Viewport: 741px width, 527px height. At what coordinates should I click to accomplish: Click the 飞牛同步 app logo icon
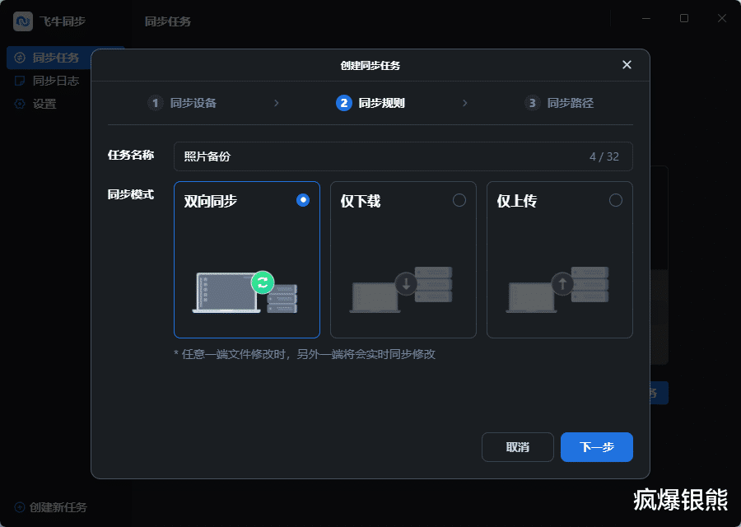23,21
